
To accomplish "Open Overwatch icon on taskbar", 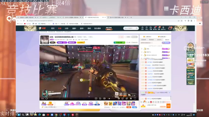I will (x=77, y=115).
